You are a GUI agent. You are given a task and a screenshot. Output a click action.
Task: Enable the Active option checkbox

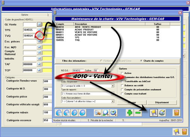[122, 73]
